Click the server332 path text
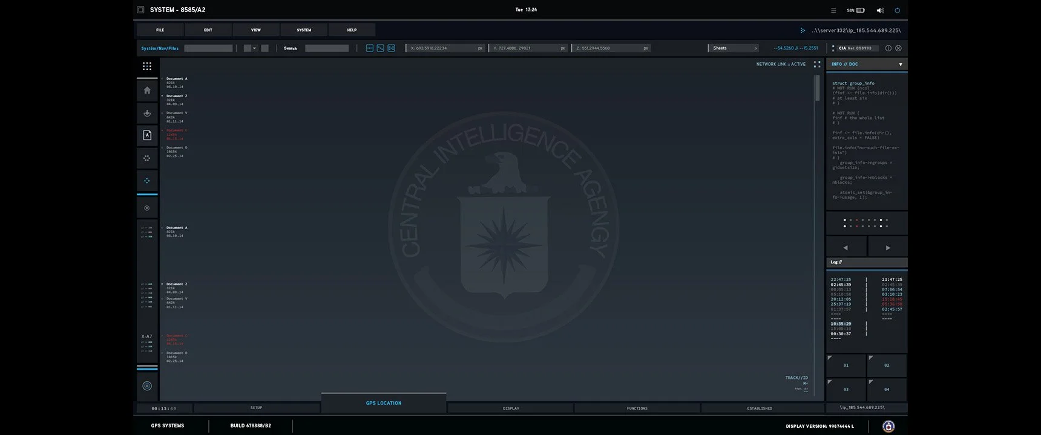The image size is (1041, 435). [x=856, y=30]
